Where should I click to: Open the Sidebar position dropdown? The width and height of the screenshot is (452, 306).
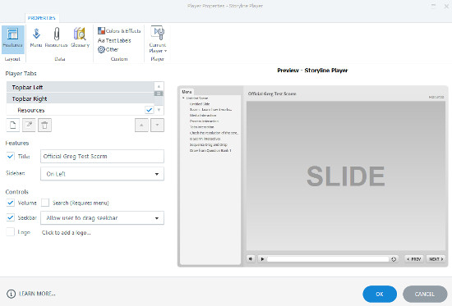tap(102, 174)
